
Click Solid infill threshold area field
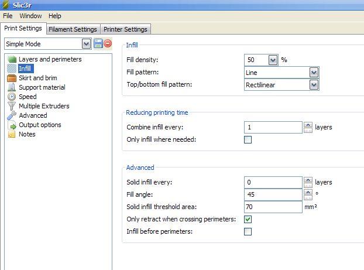click(273, 207)
